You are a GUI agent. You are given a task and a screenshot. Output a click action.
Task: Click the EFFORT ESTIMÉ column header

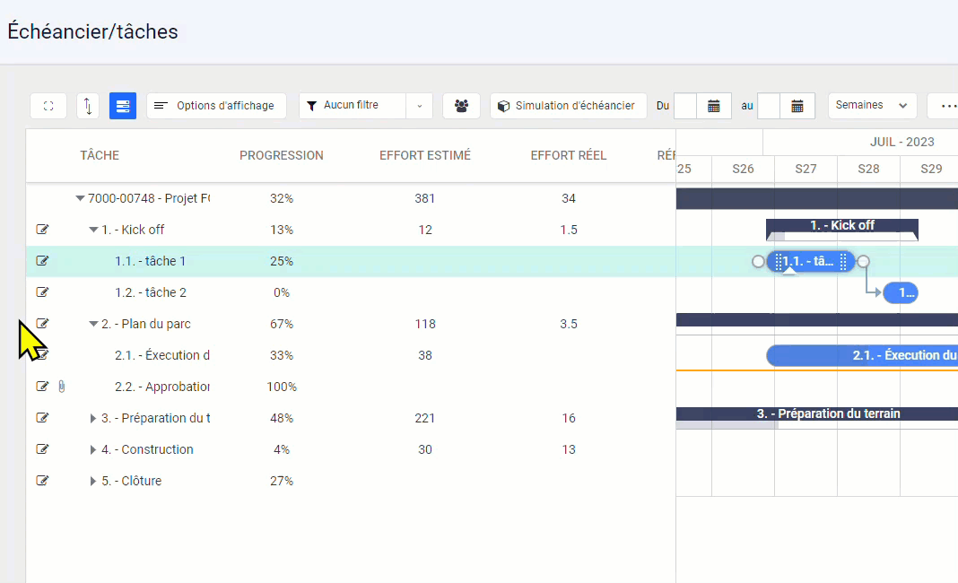pos(425,155)
